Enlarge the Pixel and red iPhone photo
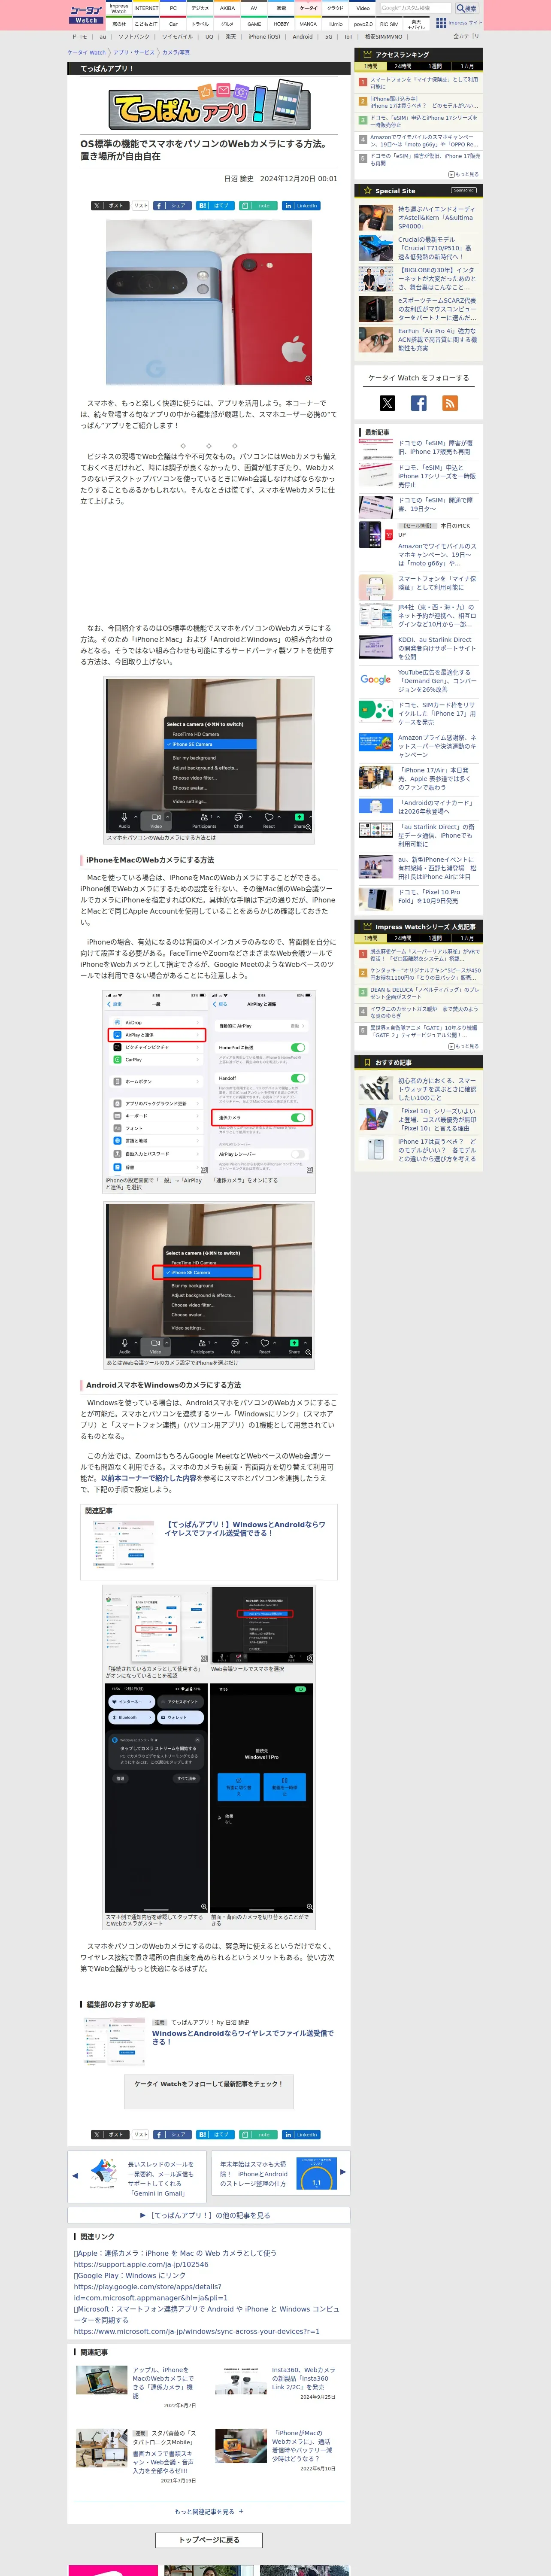551x2576 pixels. click(209, 302)
